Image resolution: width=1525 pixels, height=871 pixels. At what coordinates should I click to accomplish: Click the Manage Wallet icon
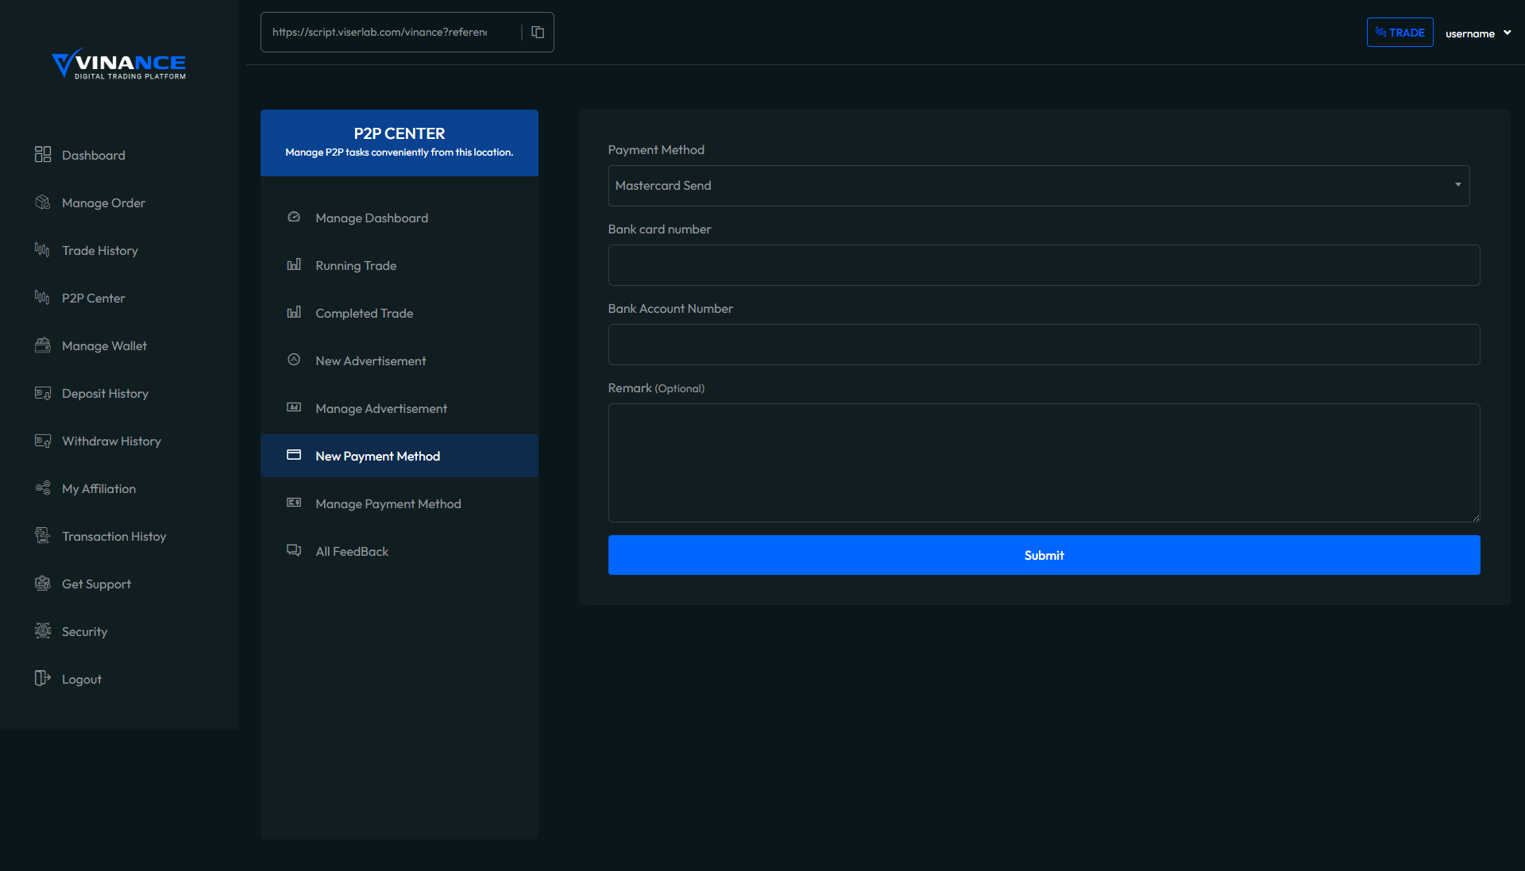(43, 345)
